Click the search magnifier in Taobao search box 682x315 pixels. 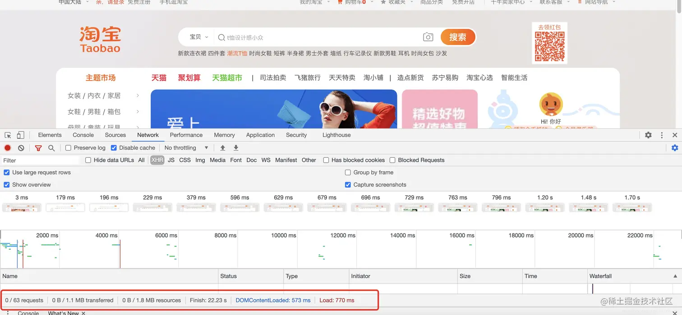[221, 37]
